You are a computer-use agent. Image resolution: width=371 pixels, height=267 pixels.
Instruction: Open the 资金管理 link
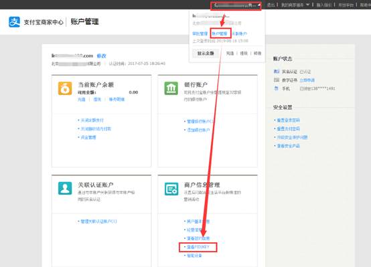88,137
